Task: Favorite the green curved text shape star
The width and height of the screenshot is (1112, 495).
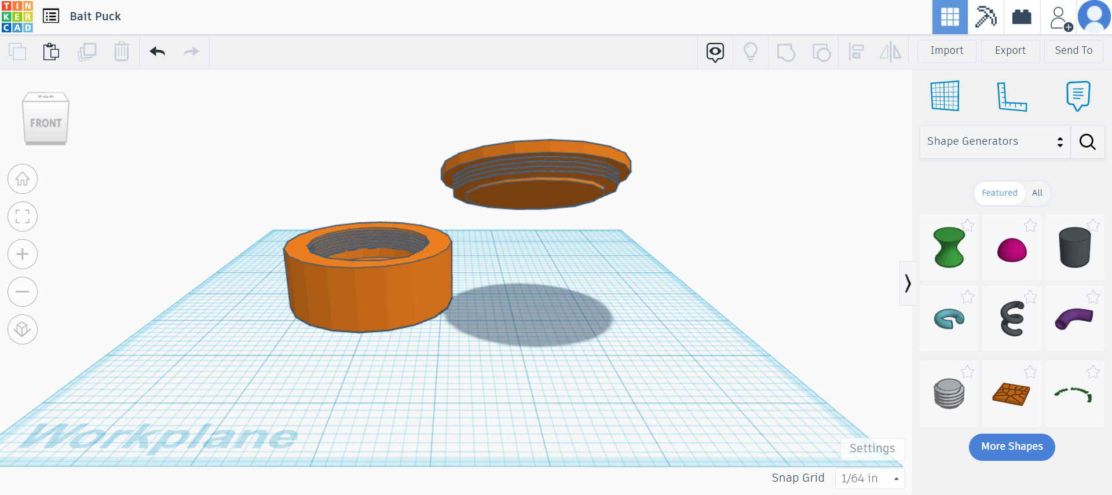Action: 1093,372
